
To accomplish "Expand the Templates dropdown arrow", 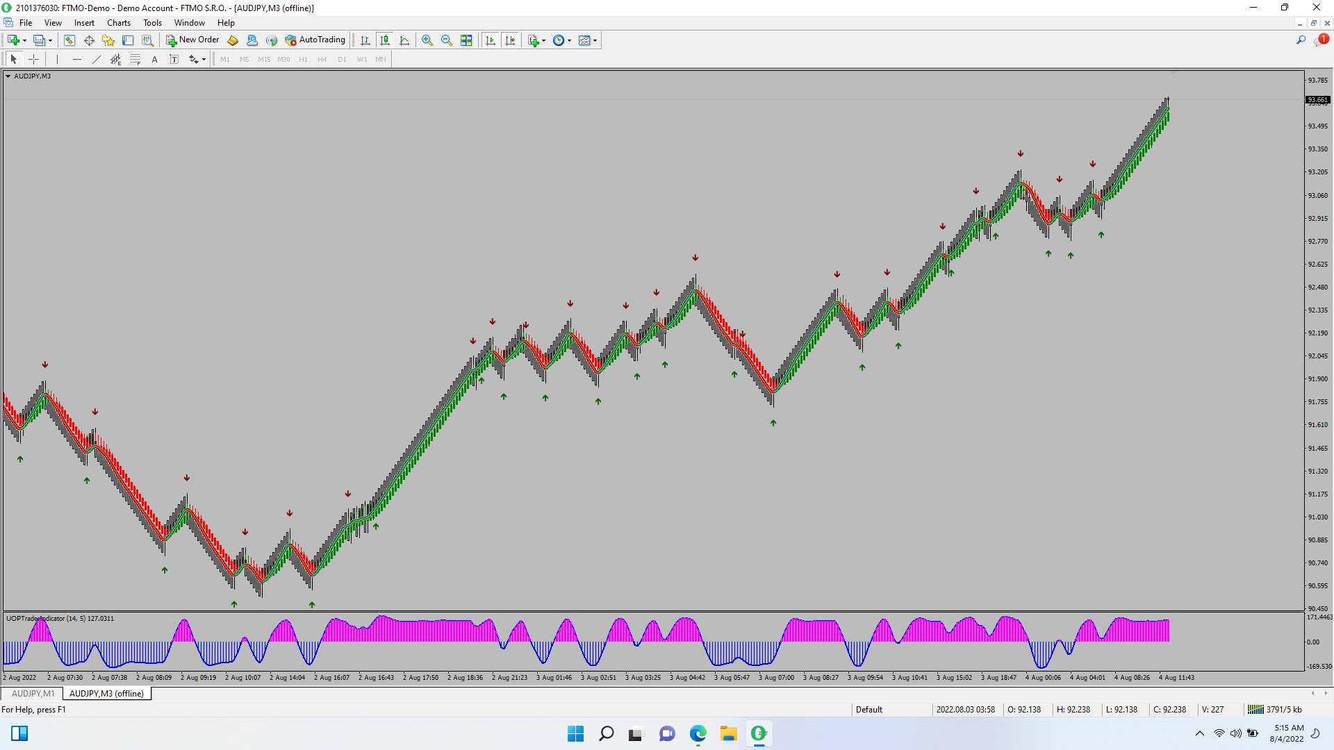I will pyautogui.click(x=595, y=40).
